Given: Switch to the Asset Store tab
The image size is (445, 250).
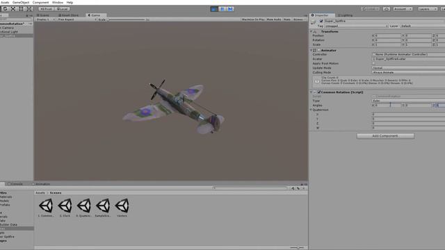Looking at the screenshot, I should tap(69, 15).
